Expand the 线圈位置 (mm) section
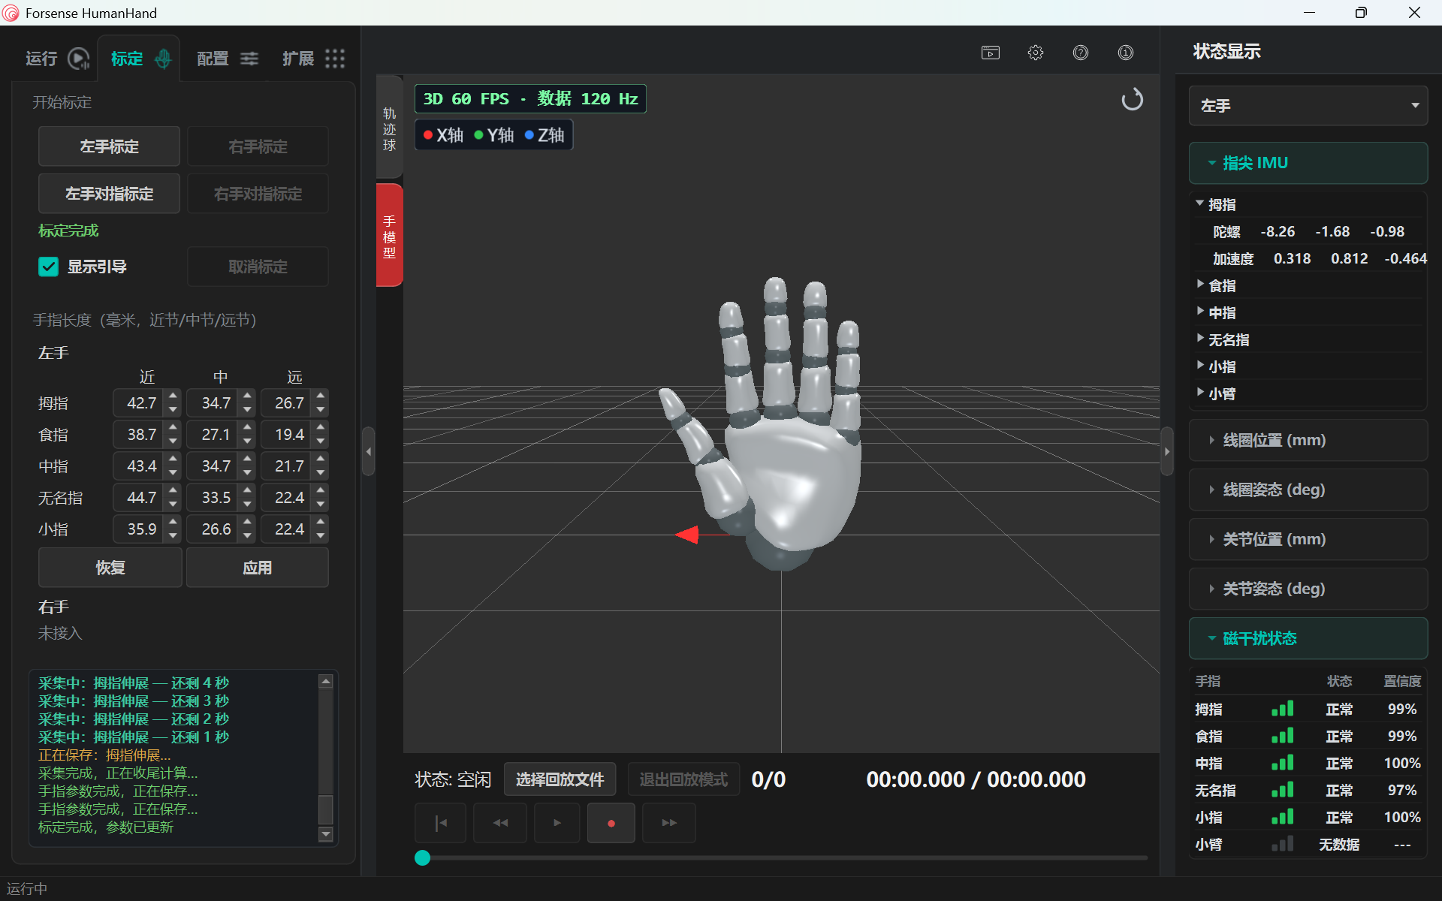 (x=1308, y=440)
